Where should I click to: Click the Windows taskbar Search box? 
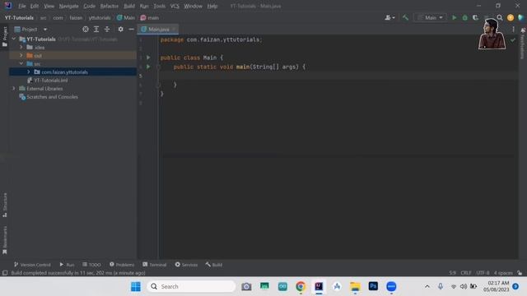coord(191,286)
